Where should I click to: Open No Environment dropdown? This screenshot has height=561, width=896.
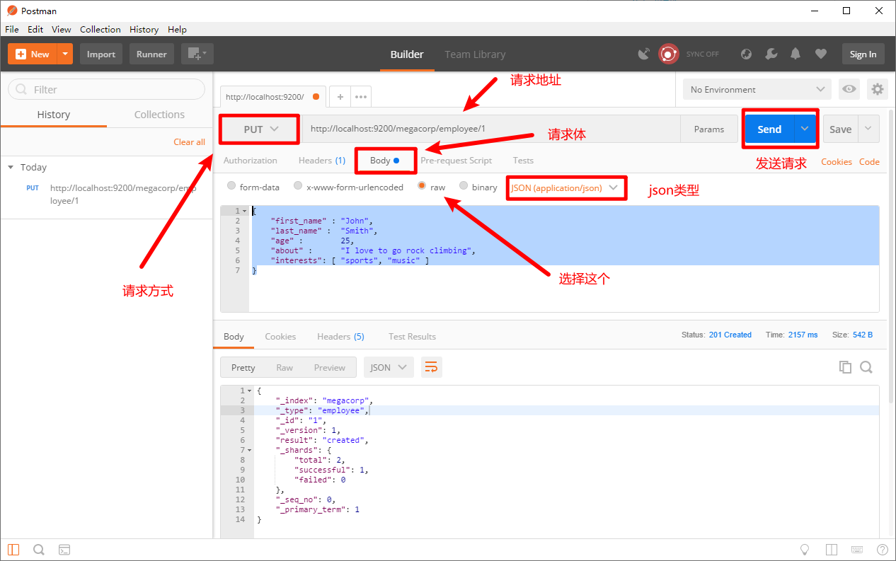[757, 89]
